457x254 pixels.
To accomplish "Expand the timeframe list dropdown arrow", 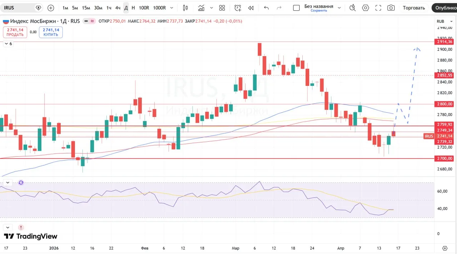I will (172, 8).
